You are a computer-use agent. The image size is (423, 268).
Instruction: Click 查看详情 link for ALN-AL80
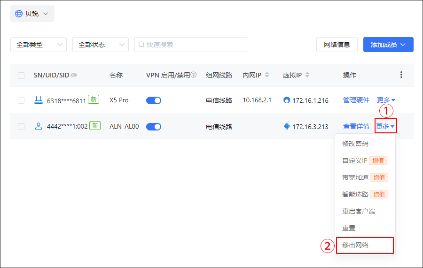356,126
